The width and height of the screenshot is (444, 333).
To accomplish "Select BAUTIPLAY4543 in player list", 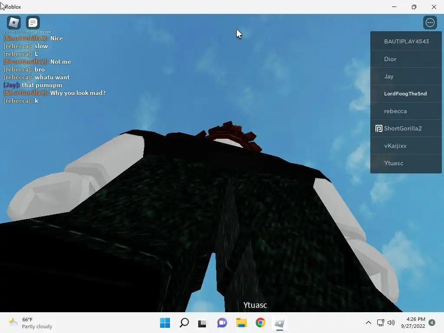I will pos(406,41).
